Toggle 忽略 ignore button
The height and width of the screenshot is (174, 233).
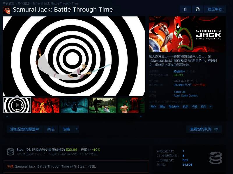tap(66, 129)
